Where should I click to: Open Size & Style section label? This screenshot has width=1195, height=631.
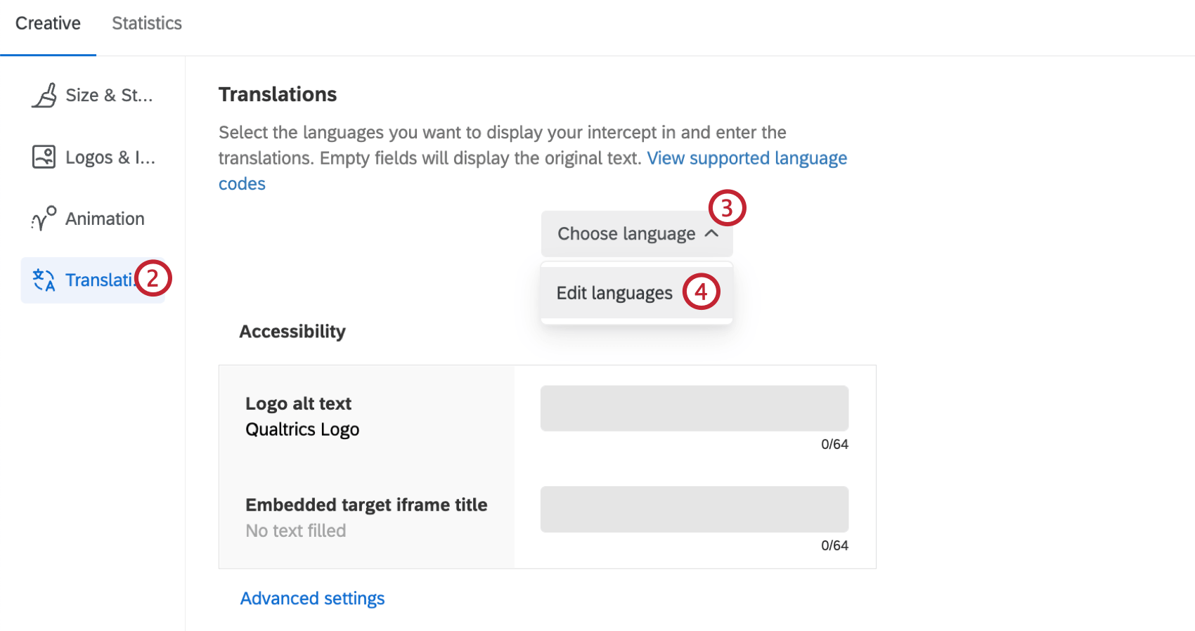[109, 96]
